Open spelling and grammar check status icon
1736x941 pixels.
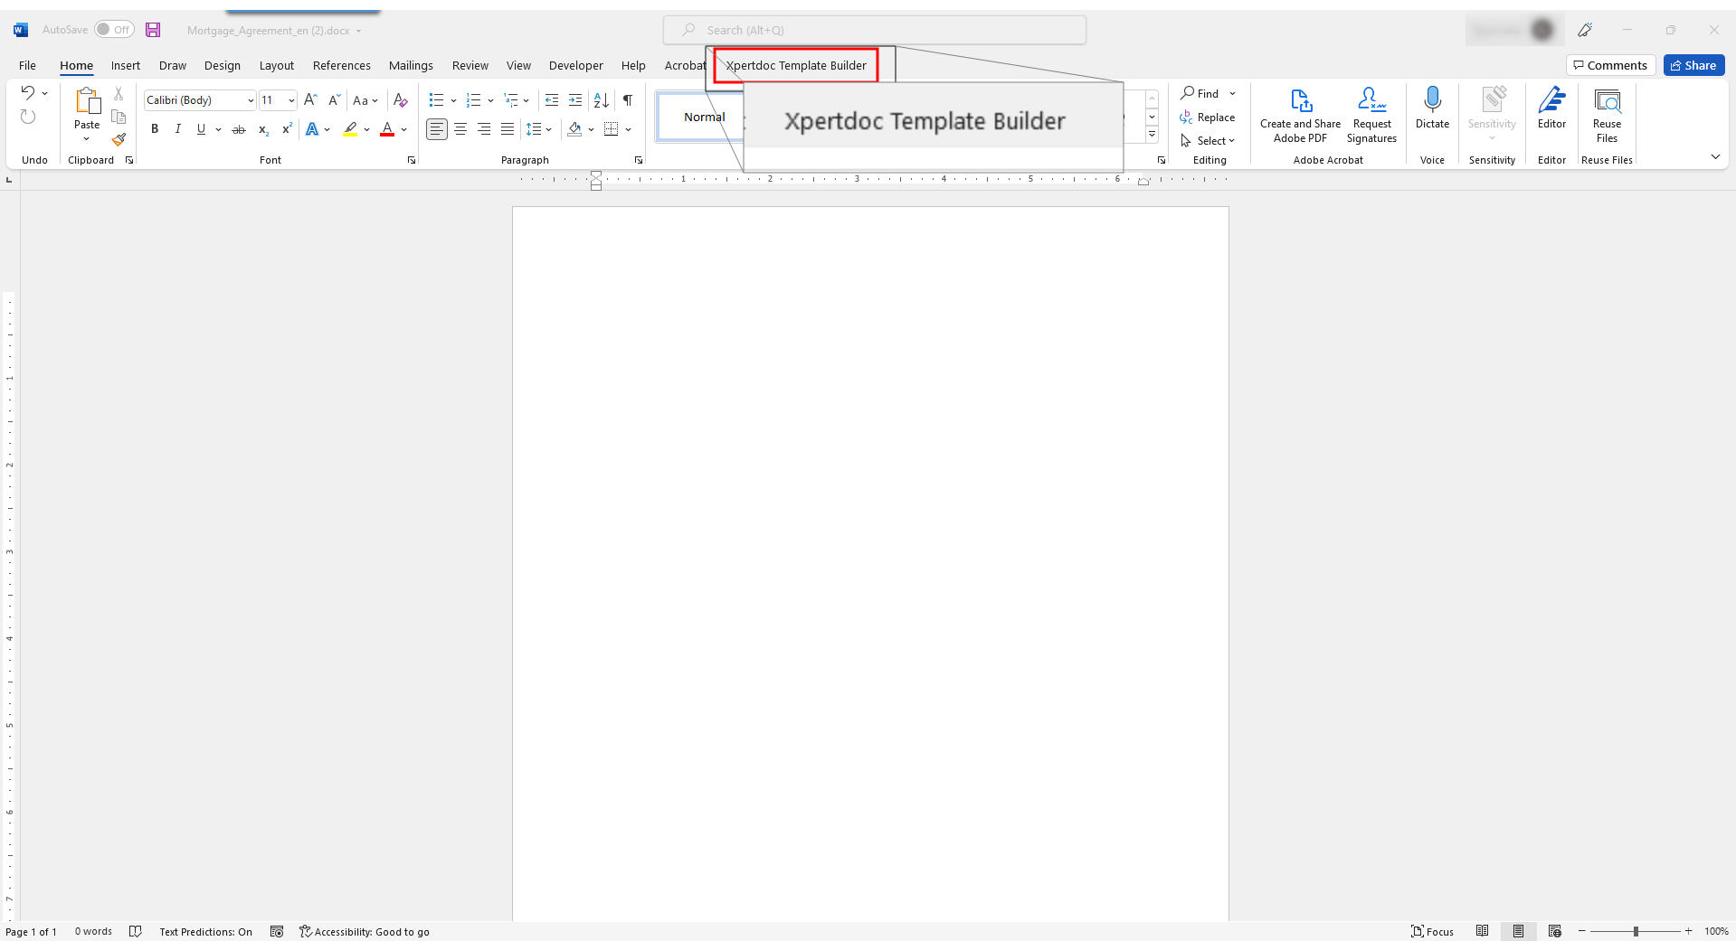(136, 932)
